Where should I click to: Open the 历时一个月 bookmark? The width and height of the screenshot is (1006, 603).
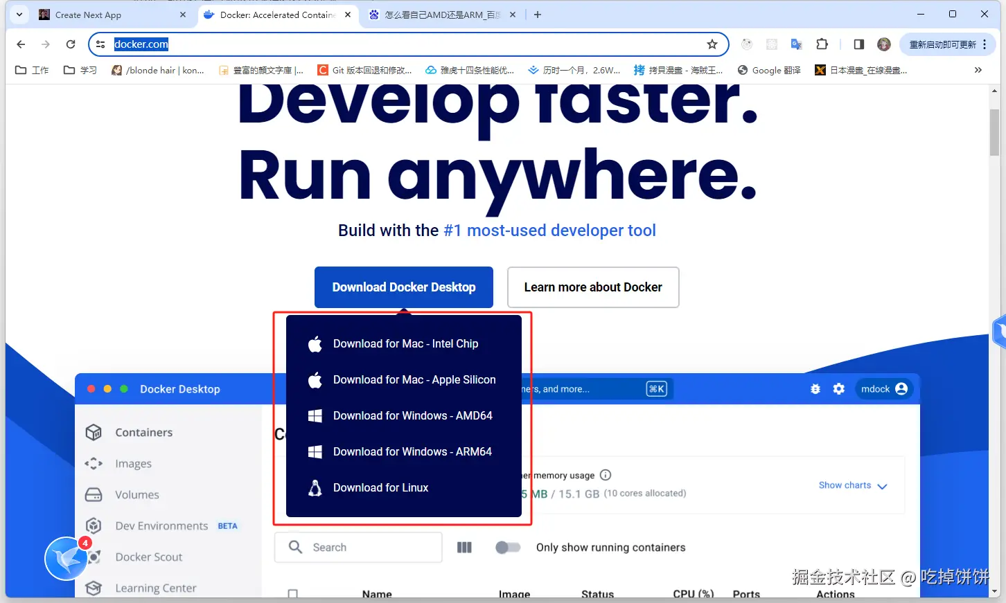coord(574,70)
